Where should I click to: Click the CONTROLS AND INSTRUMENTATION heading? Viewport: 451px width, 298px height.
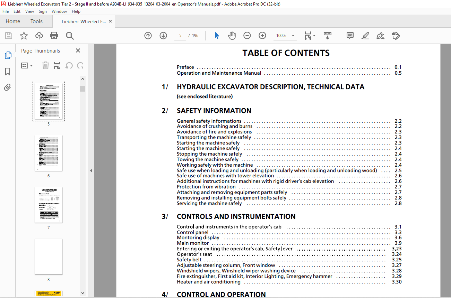tap(236, 216)
